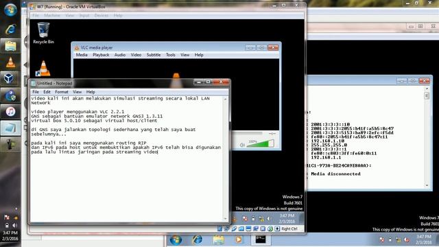Screen dimensions: 439x247
Task: Click the Notepad scrollbar down arrow
Action: [226, 219]
